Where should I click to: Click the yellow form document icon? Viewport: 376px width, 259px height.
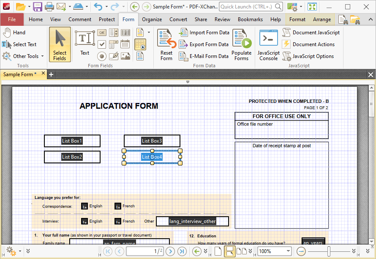click(x=140, y=33)
